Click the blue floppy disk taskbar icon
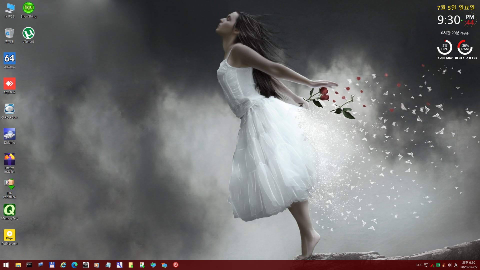The width and height of the screenshot is (480, 270). coord(52,265)
